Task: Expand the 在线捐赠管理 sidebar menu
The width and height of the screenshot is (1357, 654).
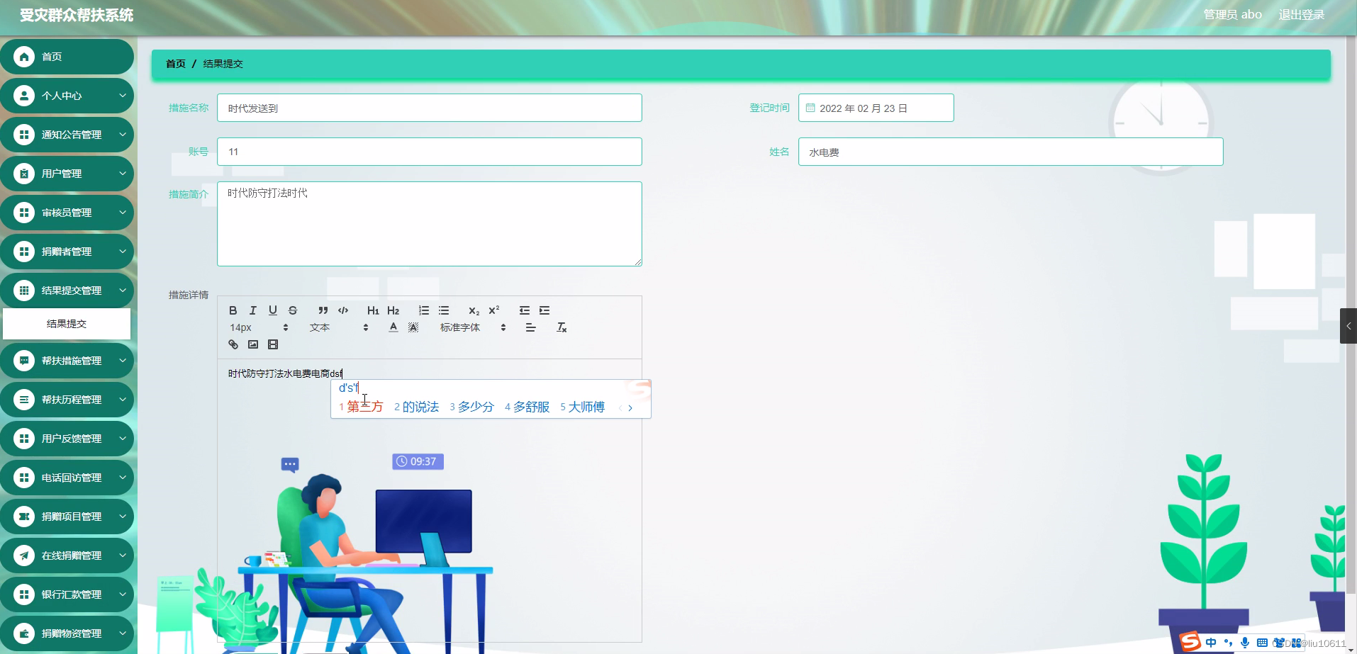Action: coord(67,556)
